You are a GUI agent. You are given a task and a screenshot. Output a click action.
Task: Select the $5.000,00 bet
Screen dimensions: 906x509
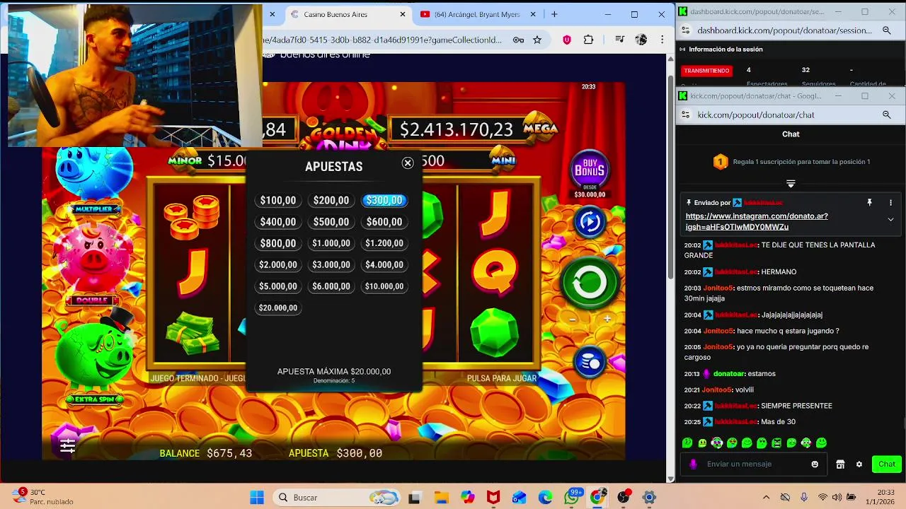(278, 286)
